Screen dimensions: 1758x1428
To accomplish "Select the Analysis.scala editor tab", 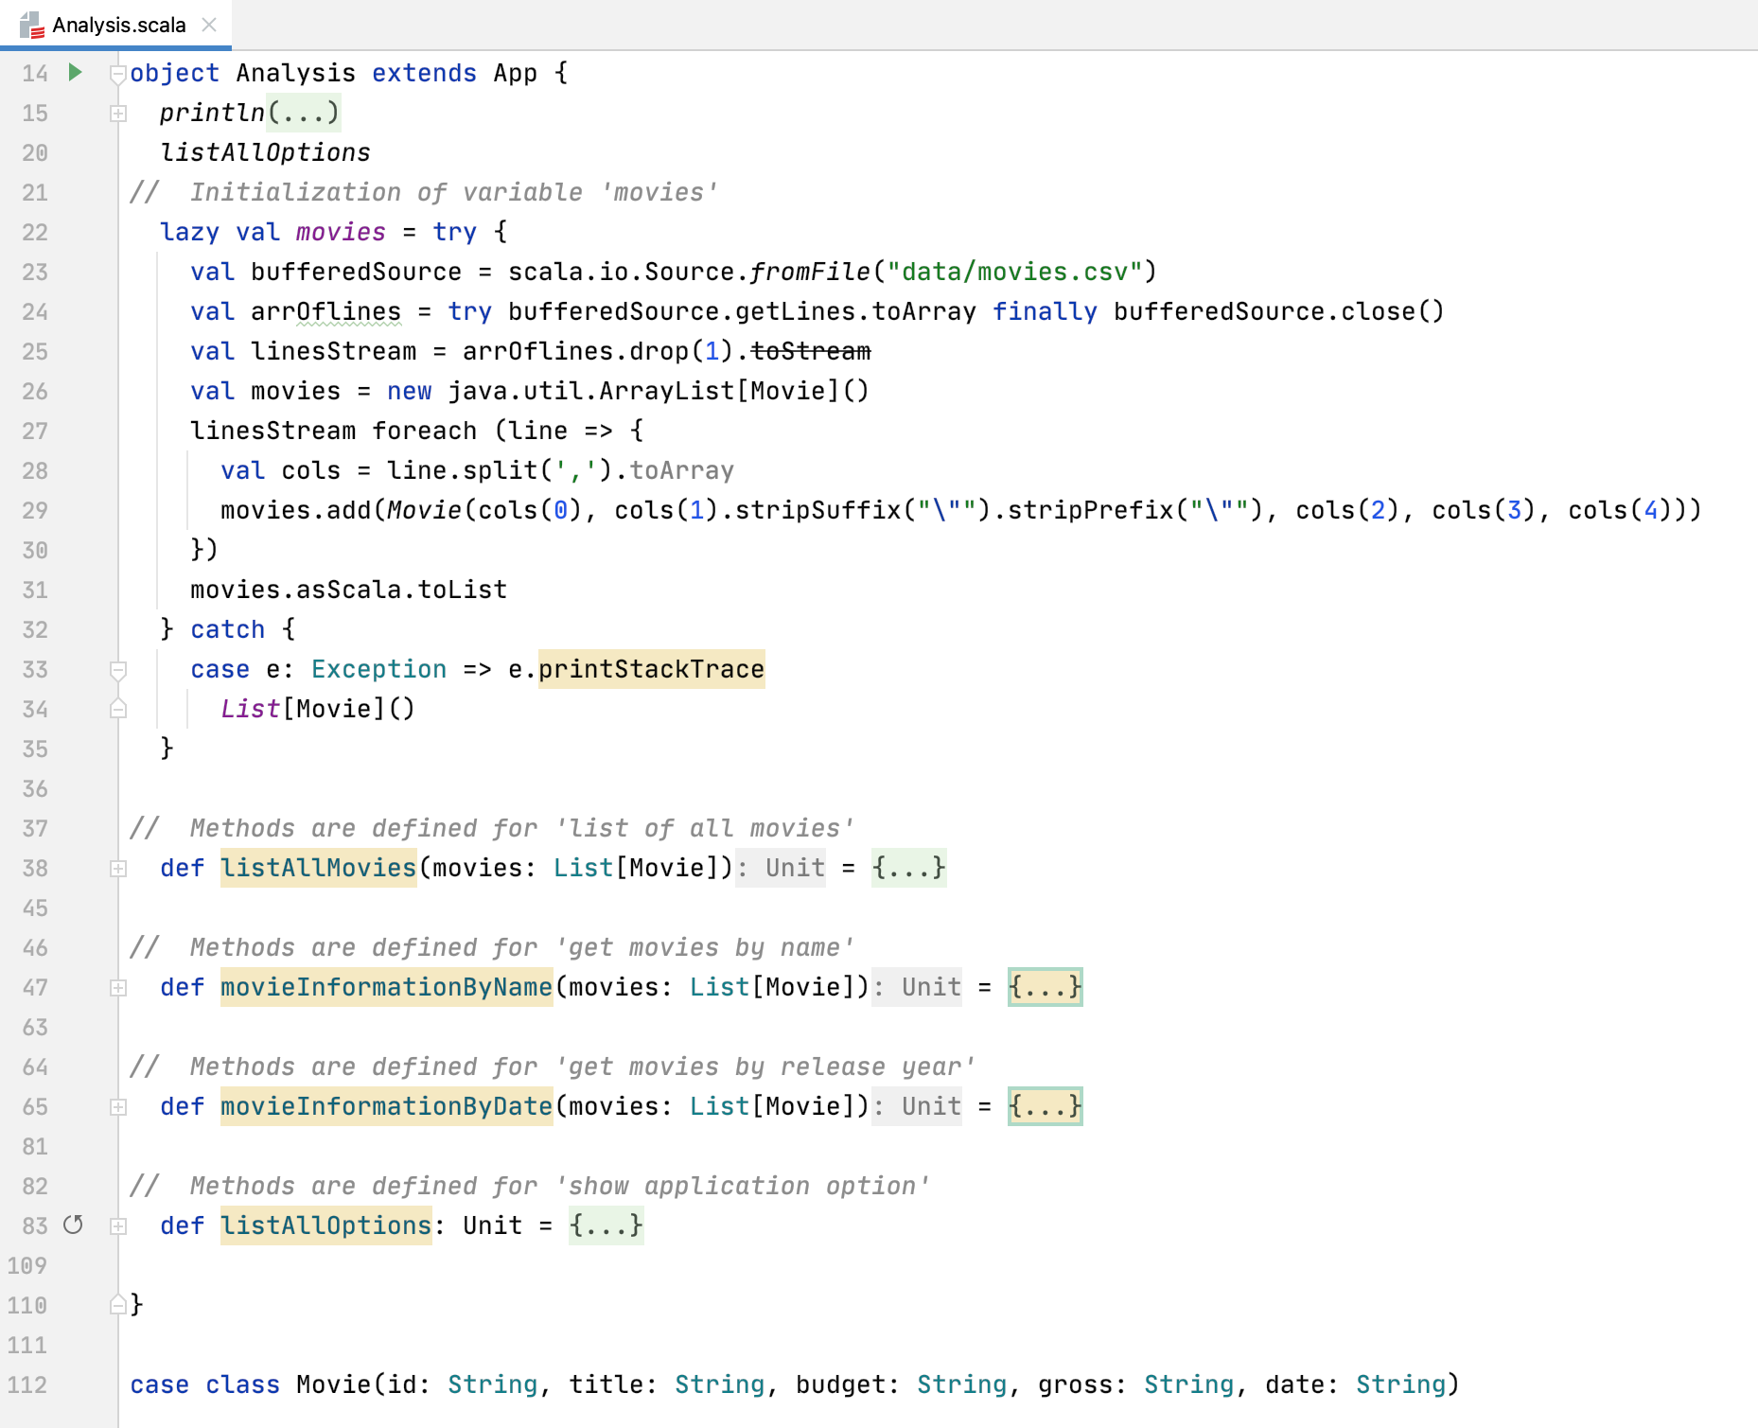I will pyautogui.click(x=115, y=25).
